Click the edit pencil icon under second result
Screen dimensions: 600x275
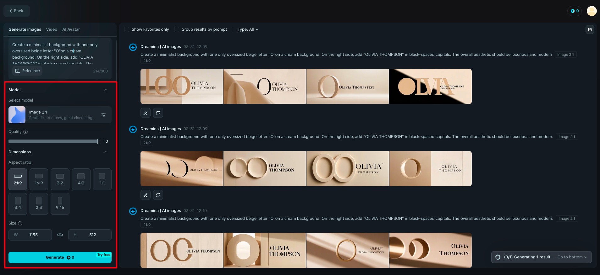(x=146, y=195)
